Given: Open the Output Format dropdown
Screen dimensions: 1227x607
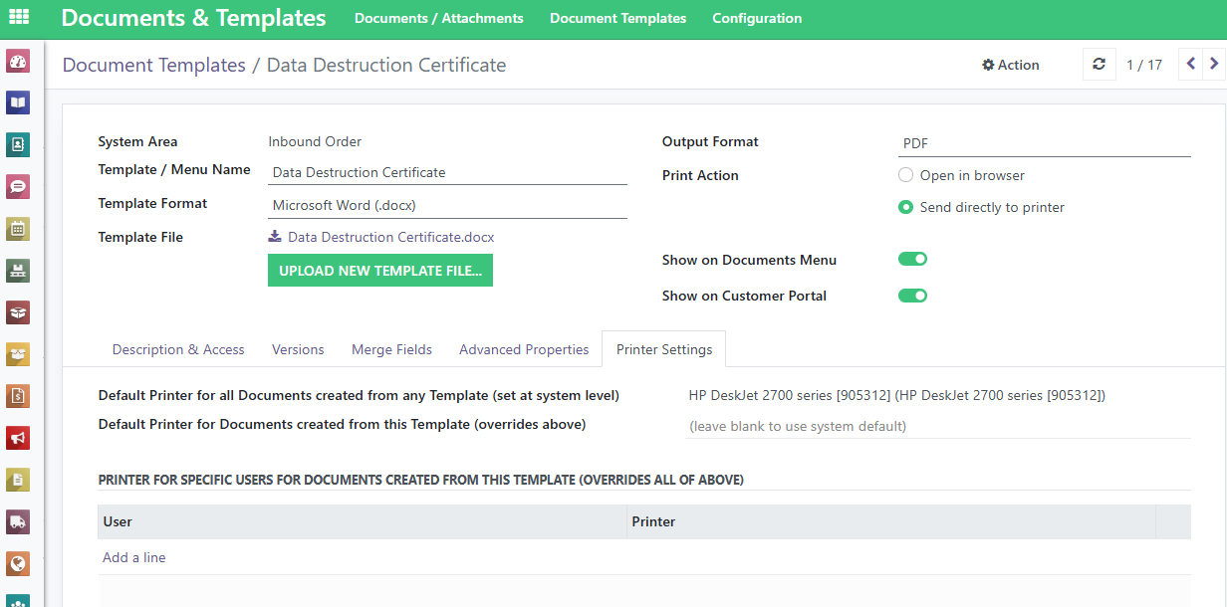Looking at the screenshot, I should tap(1044, 143).
